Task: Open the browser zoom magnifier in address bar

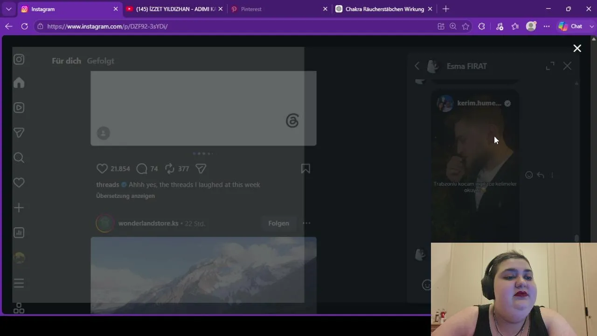Action: (453, 27)
